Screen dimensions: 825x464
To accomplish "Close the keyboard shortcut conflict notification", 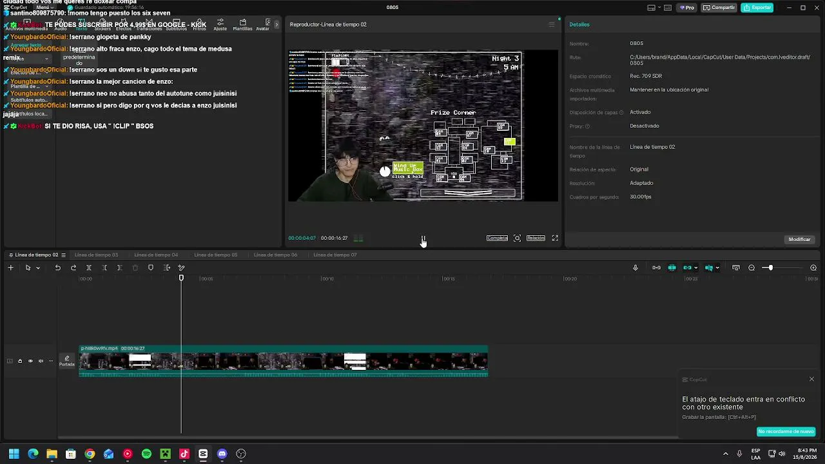I will click(x=811, y=379).
